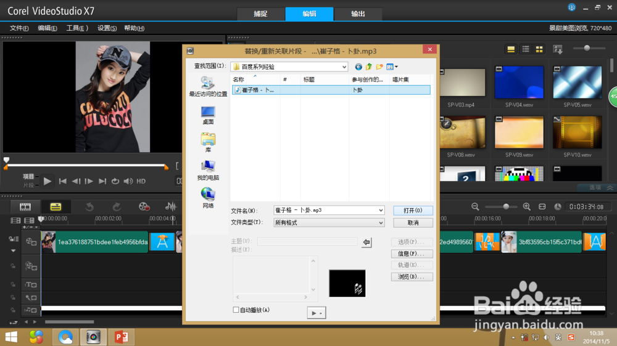Zoom out the timeline
Screen dimensions: 617x346
click(x=475, y=207)
